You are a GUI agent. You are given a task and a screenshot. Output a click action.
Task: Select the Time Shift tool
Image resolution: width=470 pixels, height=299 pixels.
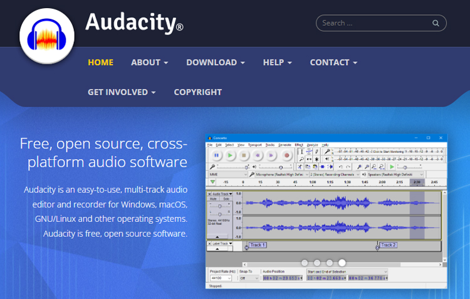[x=309, y=159]
